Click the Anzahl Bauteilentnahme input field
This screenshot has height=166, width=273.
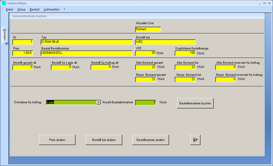point(146,102)
